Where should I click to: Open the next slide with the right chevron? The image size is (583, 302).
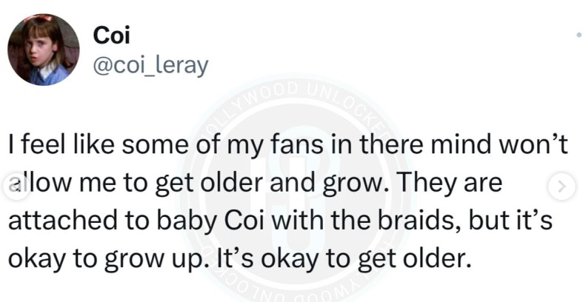pos(562,186)
